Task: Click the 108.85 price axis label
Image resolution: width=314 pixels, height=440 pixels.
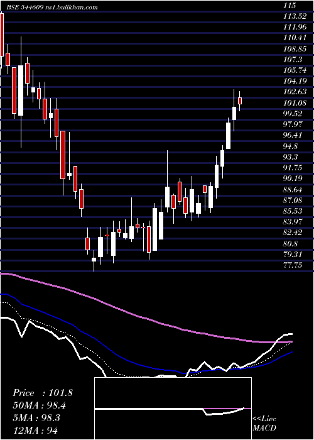Action: pos(295,48)
